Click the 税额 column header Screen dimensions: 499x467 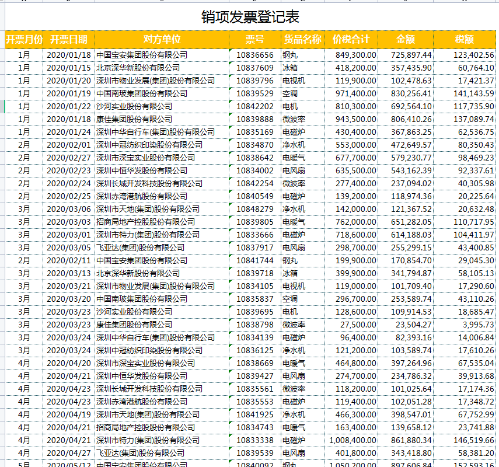click(465, 40)
